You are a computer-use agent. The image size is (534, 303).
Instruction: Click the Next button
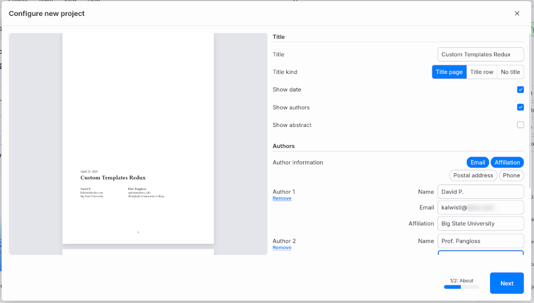(507, 283)
